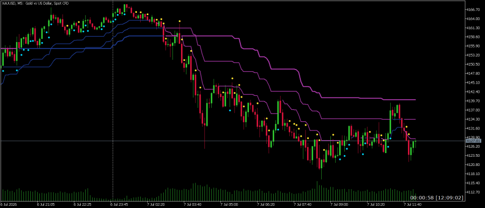The width and height of the screenshot is (485, 208).
Task: Select the 4131.60 price axis label
Action: click(x=473, y=128)
